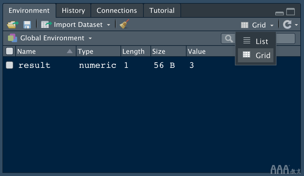This screenshot has width=304, height=176.
Task: Check the box next to result
Action: (9, 65)
